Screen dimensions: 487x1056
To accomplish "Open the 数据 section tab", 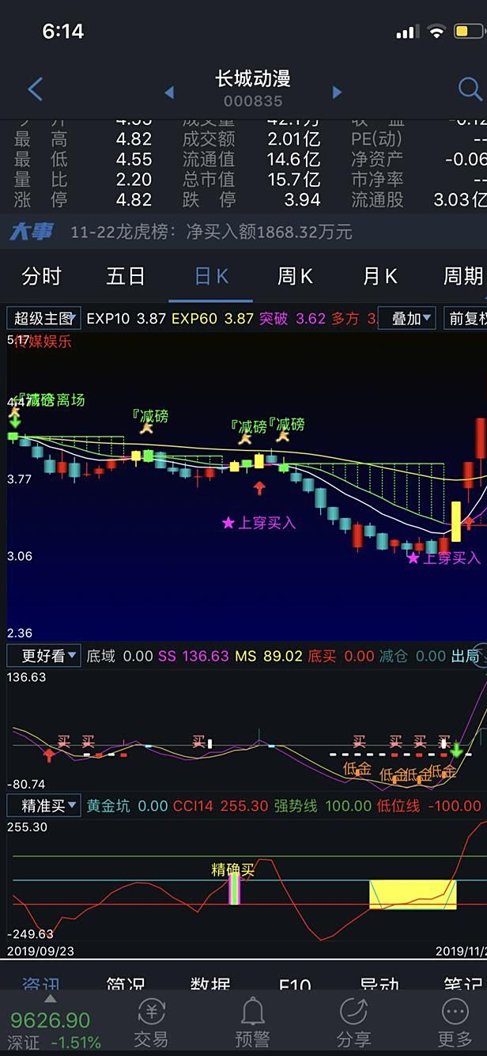I will 210,984.
